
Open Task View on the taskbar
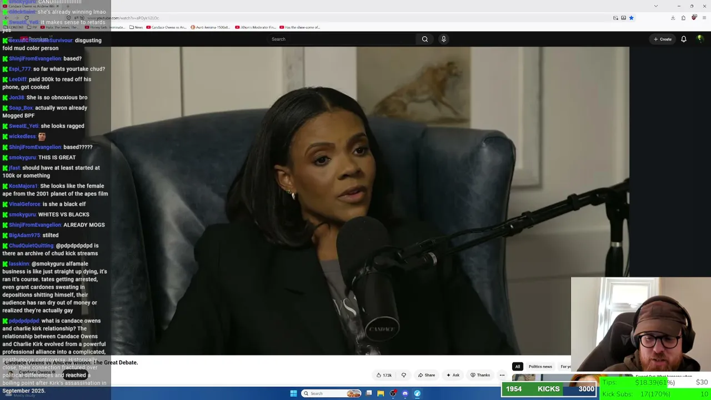click(369, 393)
